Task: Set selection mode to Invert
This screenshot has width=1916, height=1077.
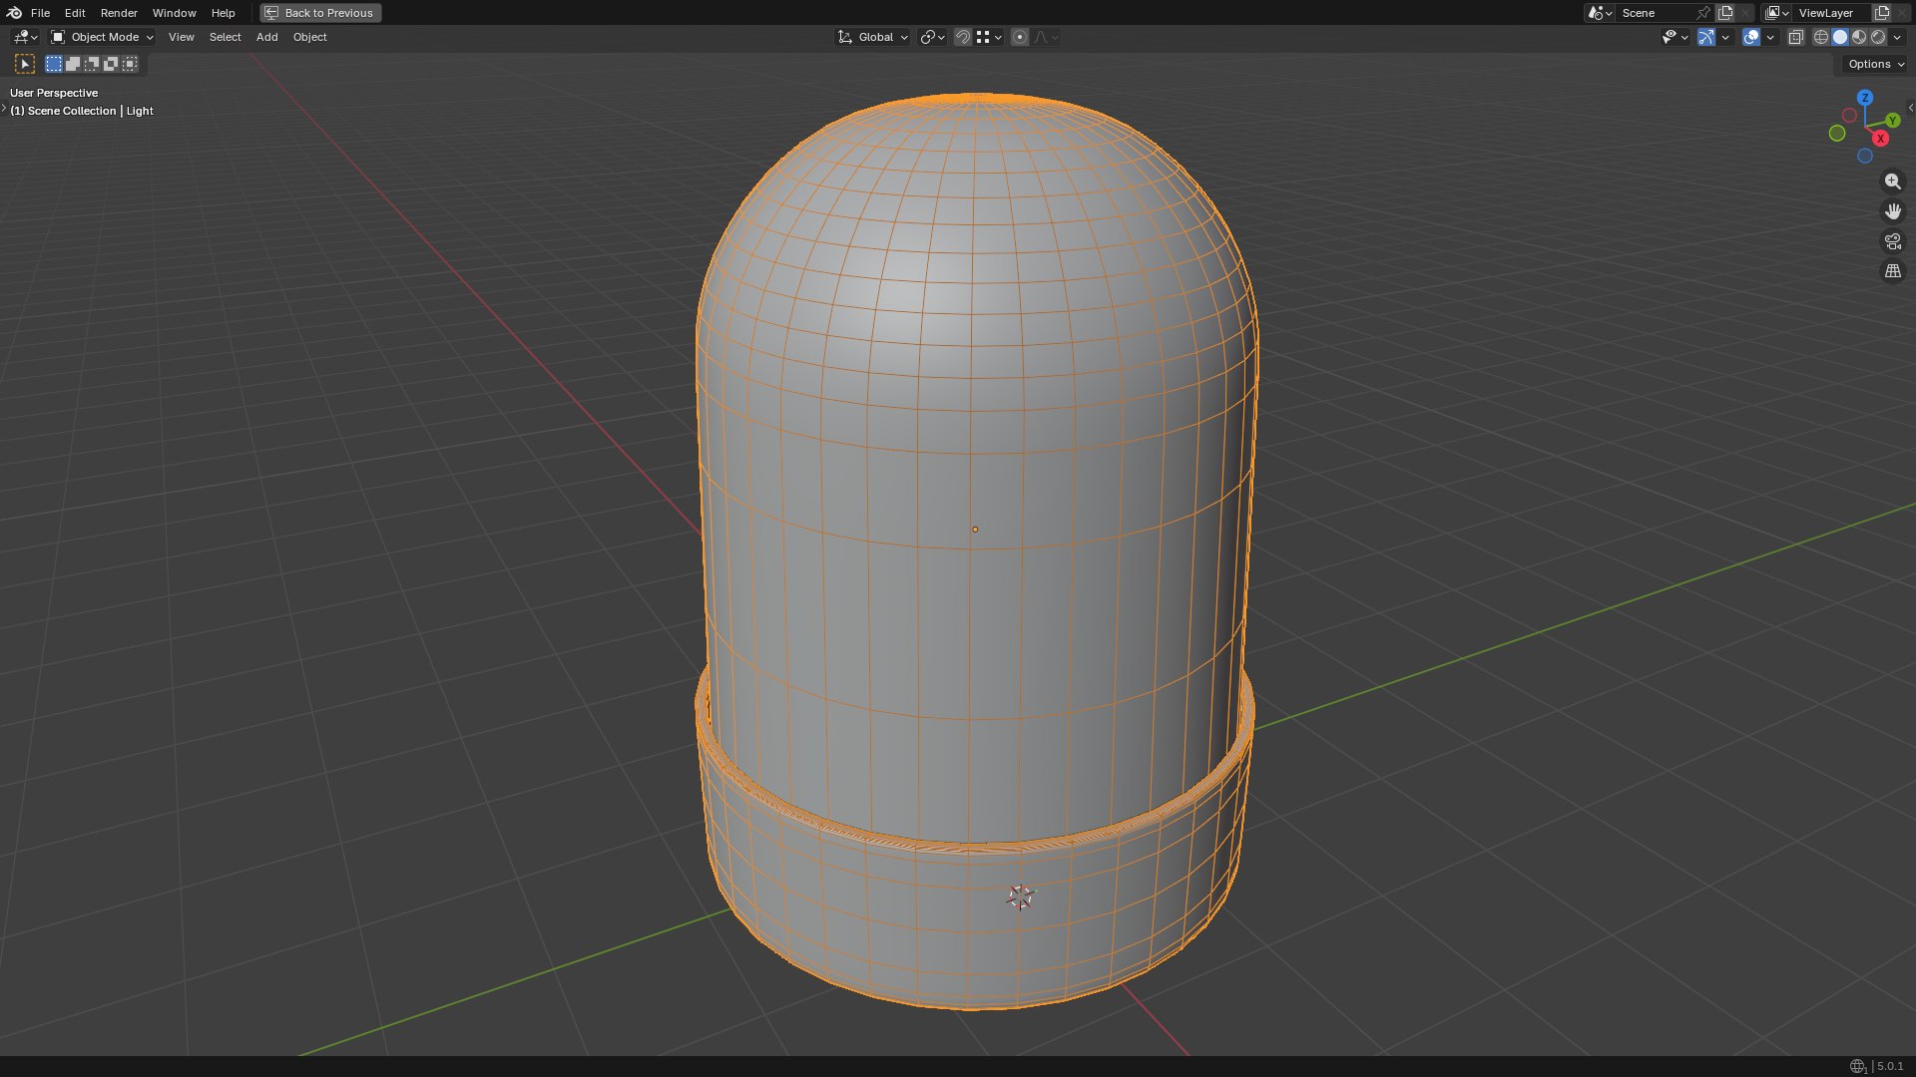Action: (111, 64)
